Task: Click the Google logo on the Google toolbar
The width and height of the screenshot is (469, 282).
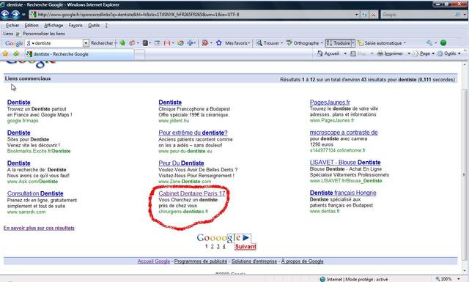Action: (x=14, y=43)
